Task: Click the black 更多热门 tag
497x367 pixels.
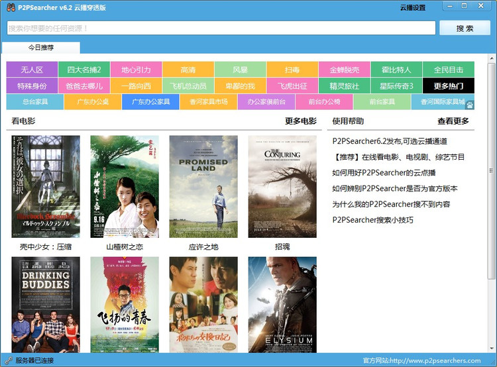Action: coord(448,85)
